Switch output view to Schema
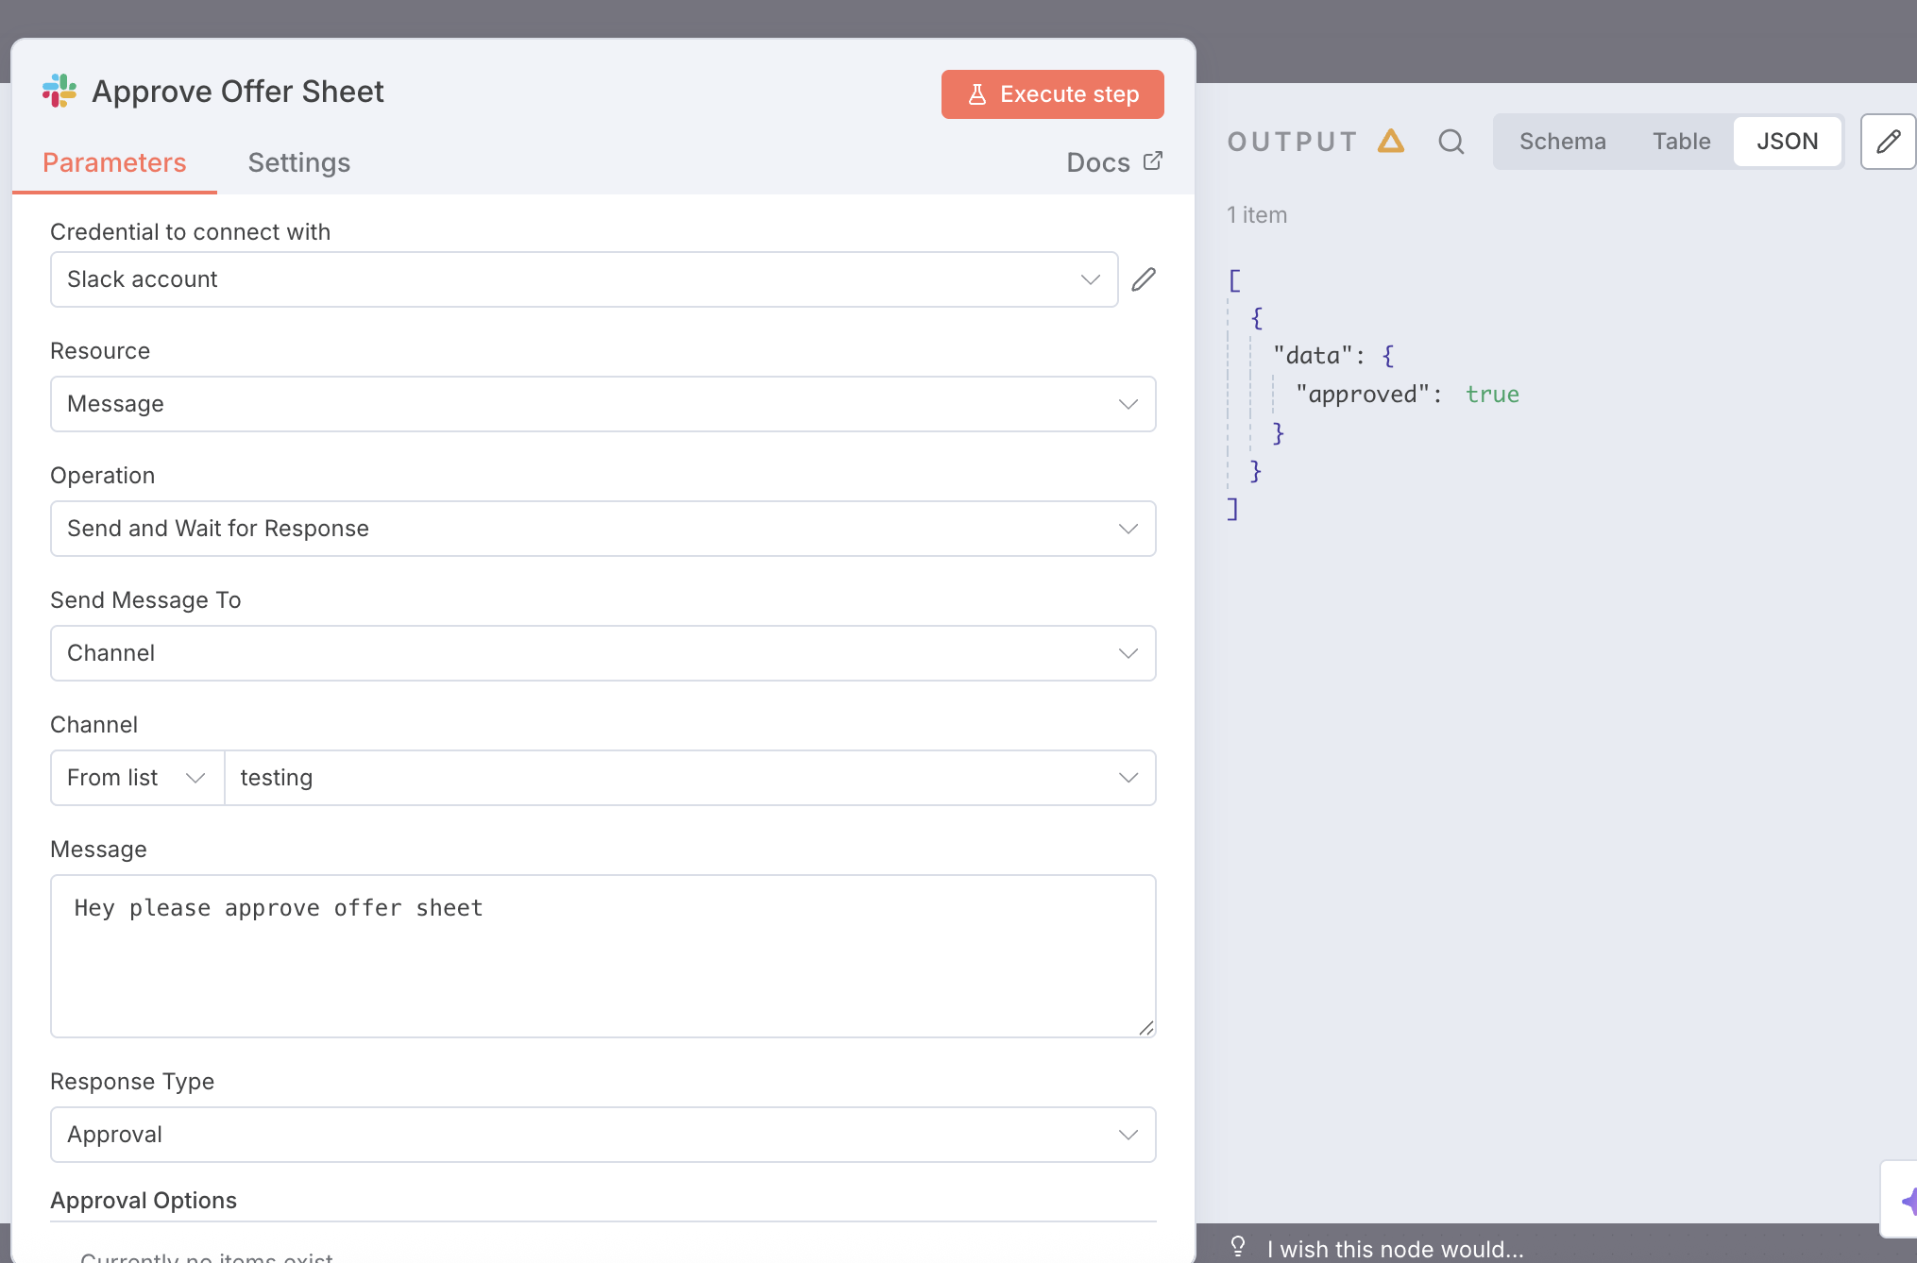This screenshot has width=1917, height=1263. [x=1562, y=142]
